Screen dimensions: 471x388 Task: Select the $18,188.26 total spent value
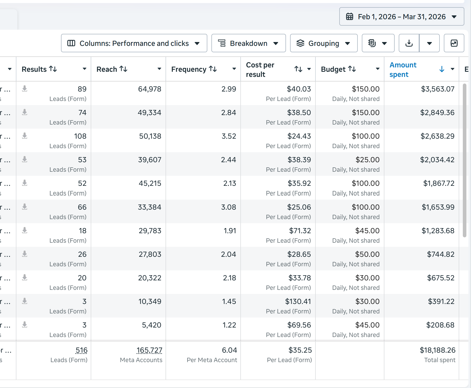pos(437,350)
